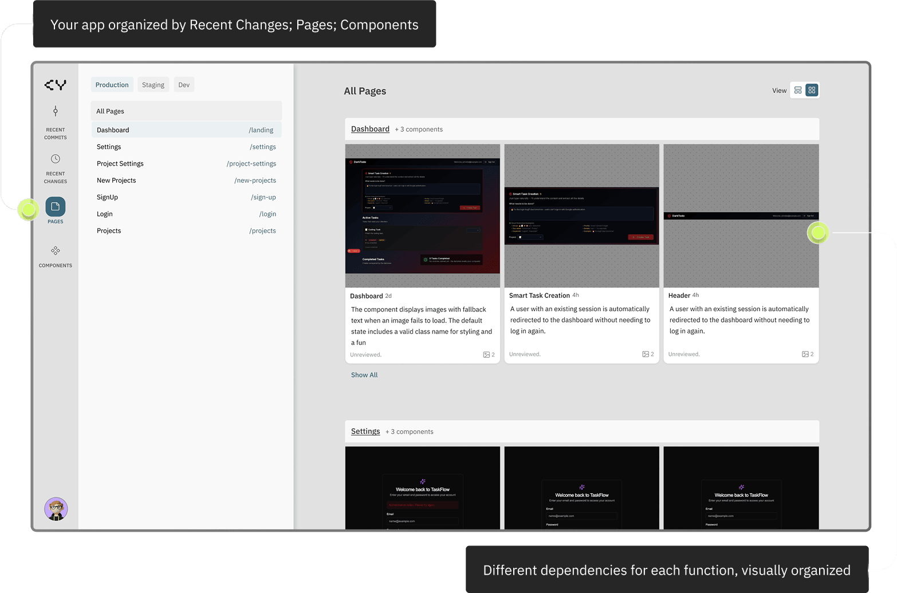Viewport: 897px width, 593px height.
Task: Click Show All under Dashboard components
Action: tap(364, 375)
